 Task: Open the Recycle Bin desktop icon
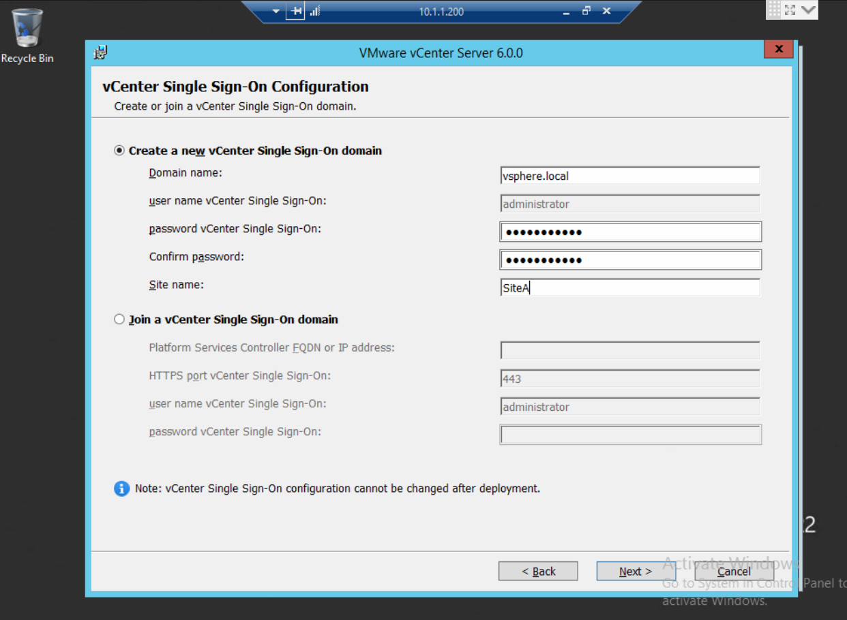click(x=27, y=36)
